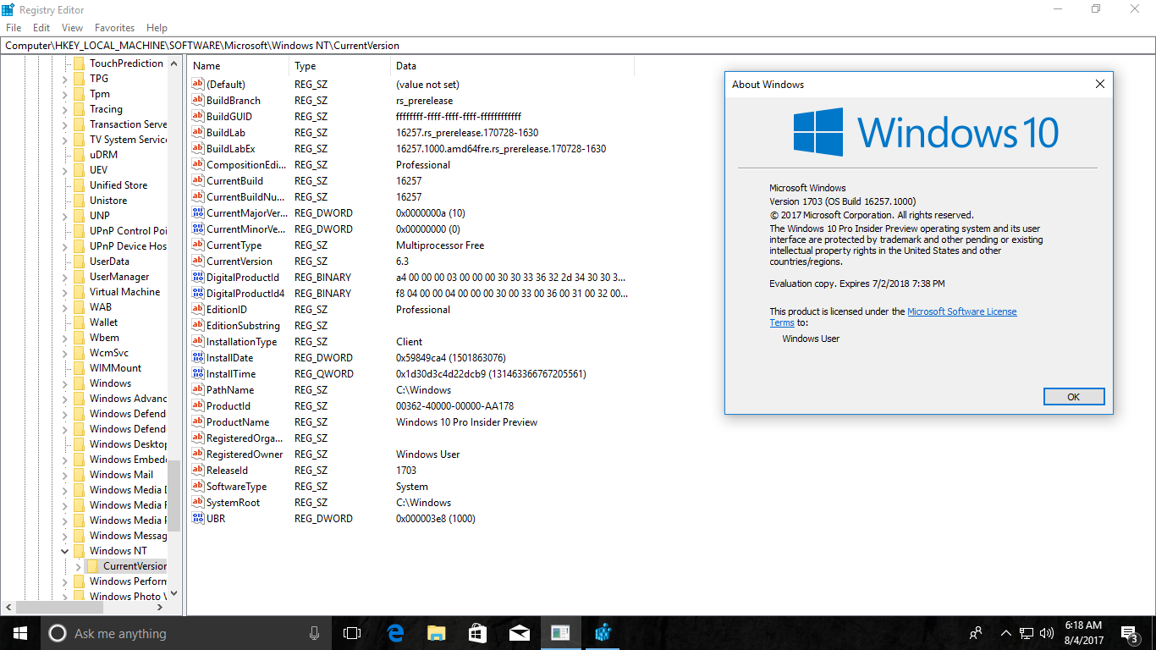Click the Registry Editor title bar icon

(x=9, y=9)
